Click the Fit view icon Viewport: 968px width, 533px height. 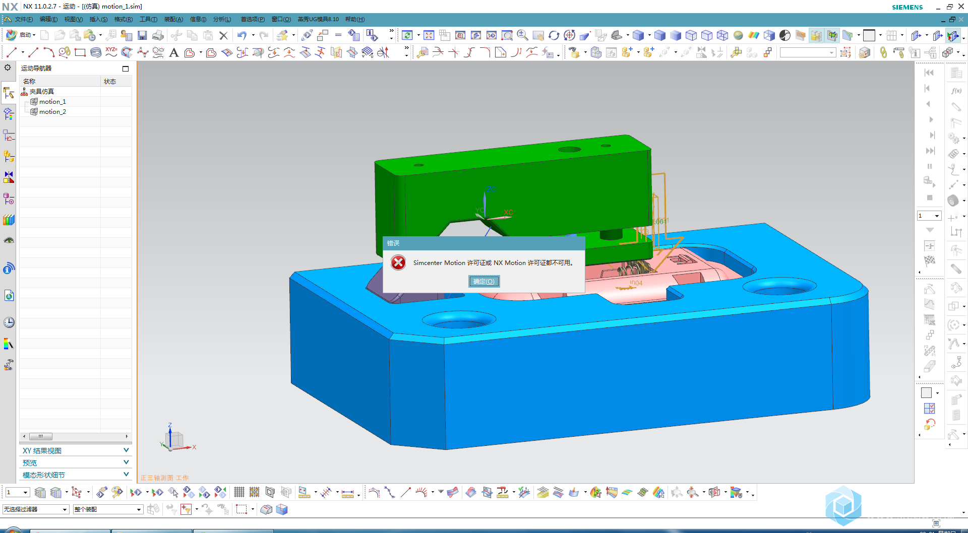point(429,35)
